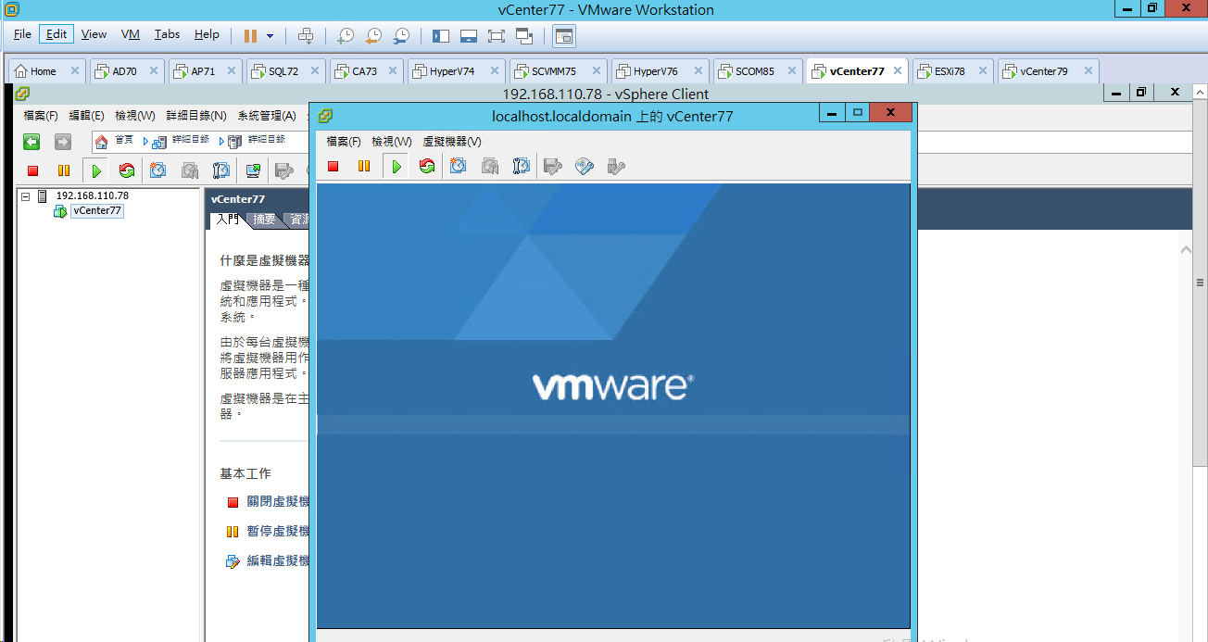Click console window CD/DVD drive icon
Viewport: 1208px width, 642px height.
[x=585, y=167]
